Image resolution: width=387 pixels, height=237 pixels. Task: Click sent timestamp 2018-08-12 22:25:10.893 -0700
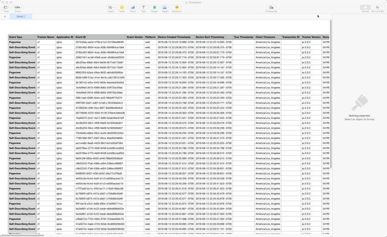point(214,42)
